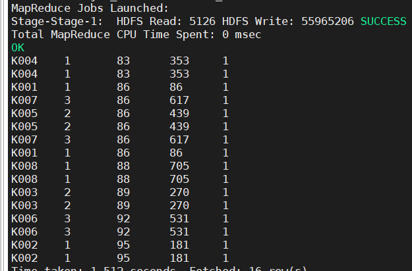
Task: Click the green SUCCESS status text
Action: pyautogui.click(x=384, y=22)
